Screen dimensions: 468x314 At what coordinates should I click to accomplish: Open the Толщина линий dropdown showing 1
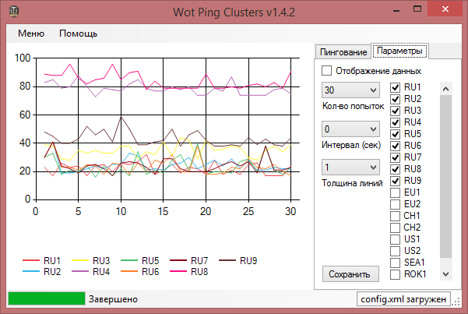pos(350,168)
